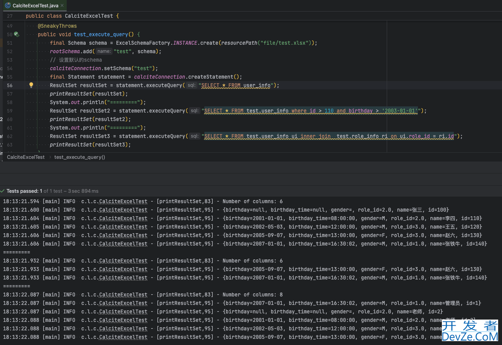The width and height of the screenshot is (502, 345).
Task: Click the log row containing name=王五, id=120
Action: (243, 227)
